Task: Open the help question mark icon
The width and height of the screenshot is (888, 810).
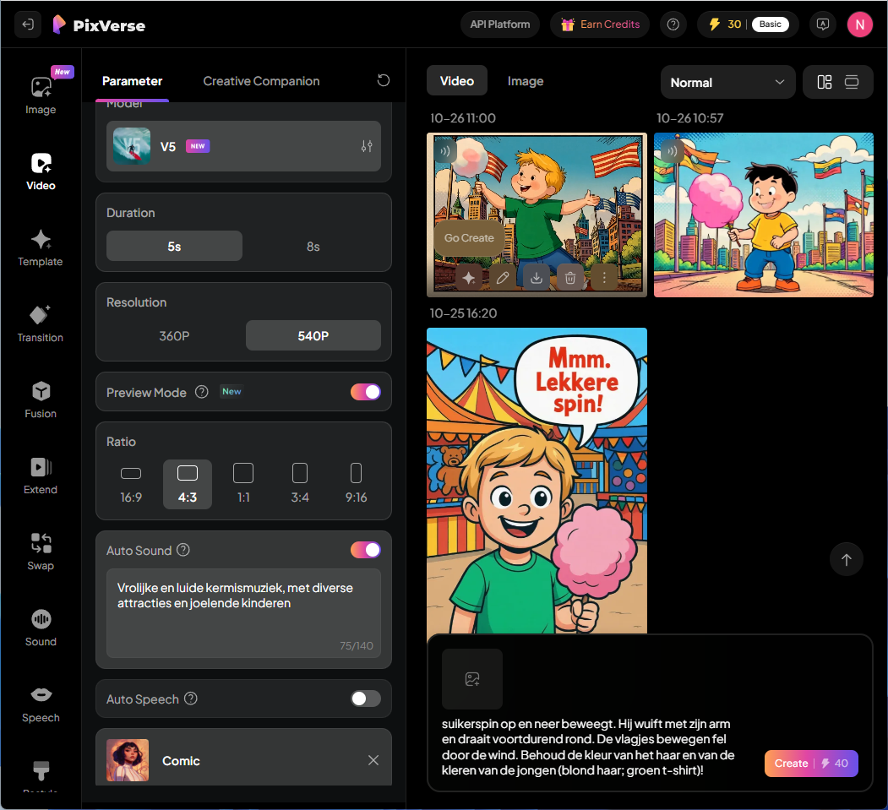Action: pos(673,24)
